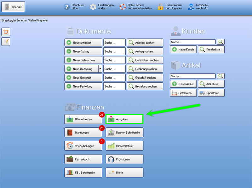Focus the search field beside Neue Bestellung
The height and width of the screenshot is (188, 252).
click(x=114, y=86)
